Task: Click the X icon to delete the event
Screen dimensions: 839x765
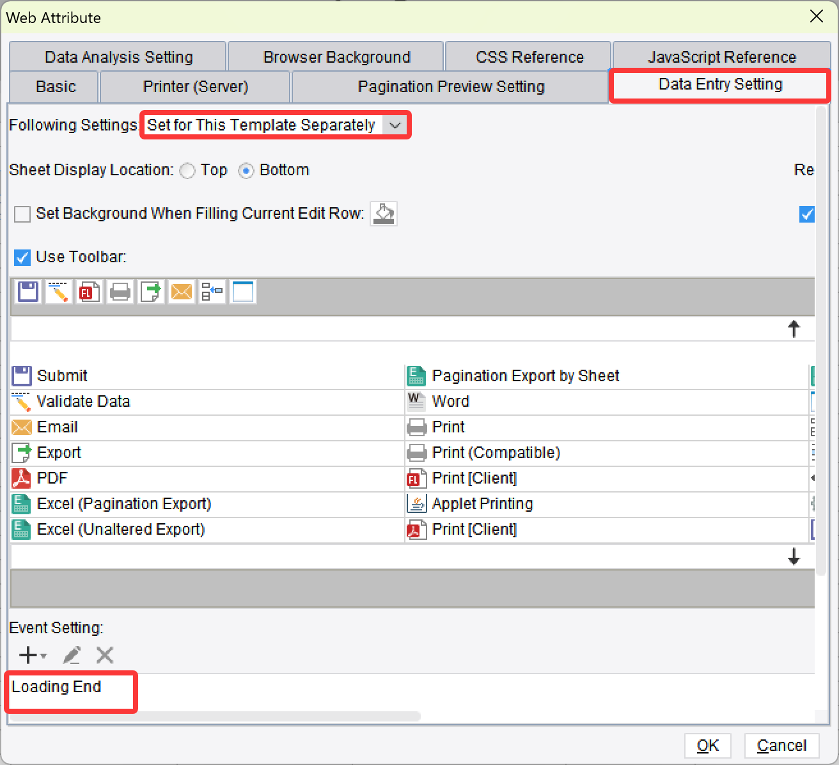Action: (105, 655)
